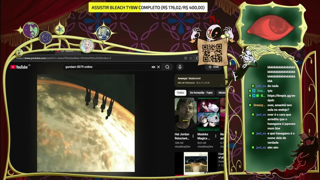This screenshot has height=180, width=320.
Task: Select the Todos filter chip
Action: pos(180,93)
